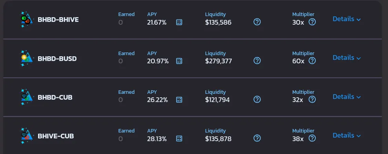Viewport: 388px width, 154px height.
Task: Click the BHIVE-CUB farm name
Action: tap(56, 136)
